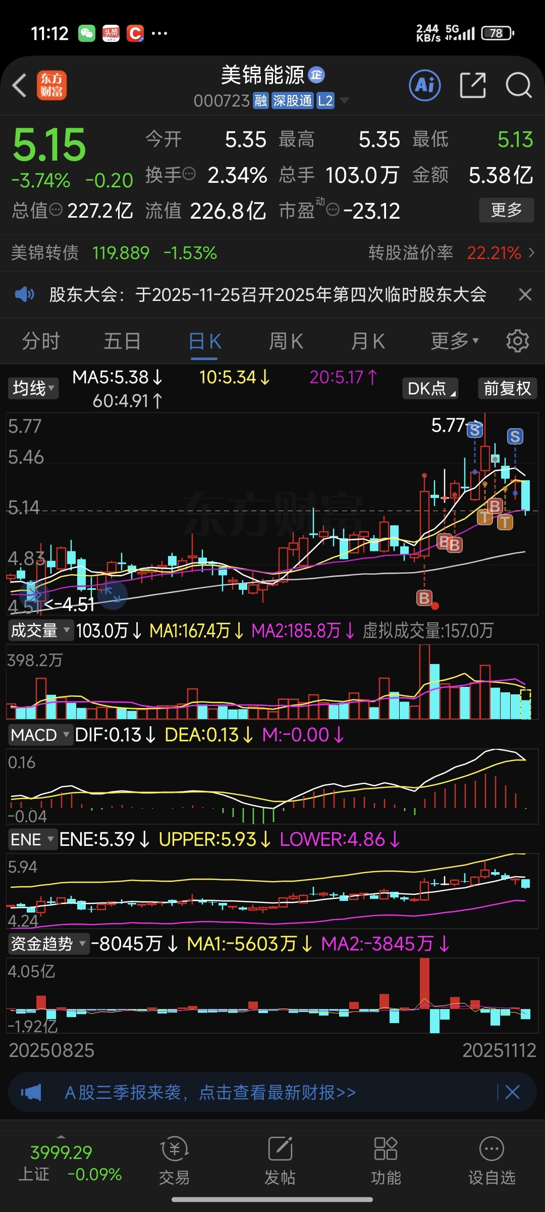Dismiss the 股东大会 announcement bar
Viewport: 545px width, 1212px height.
pos(525,294)
